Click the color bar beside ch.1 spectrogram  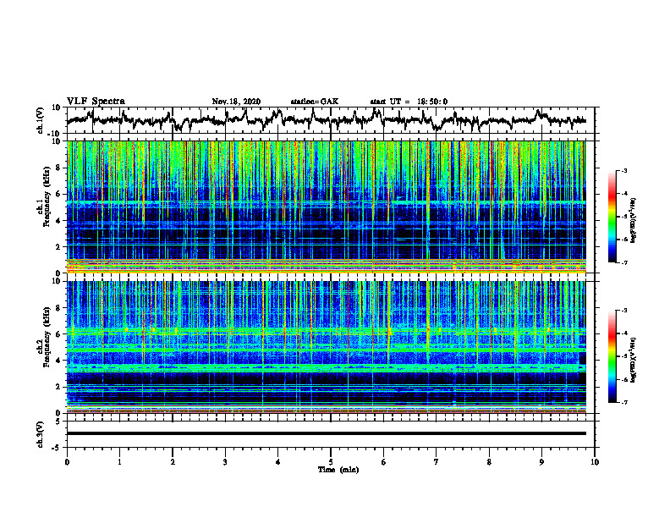click(612, 217)
